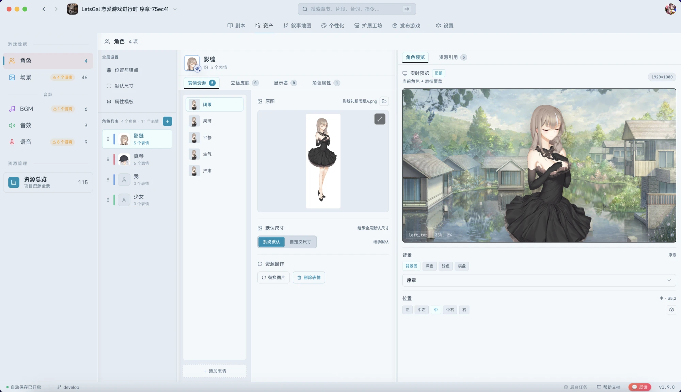This screenshot has width=681, height=392.
Task: Select the 闭眼 expression
Action: [x=215, y=104]
